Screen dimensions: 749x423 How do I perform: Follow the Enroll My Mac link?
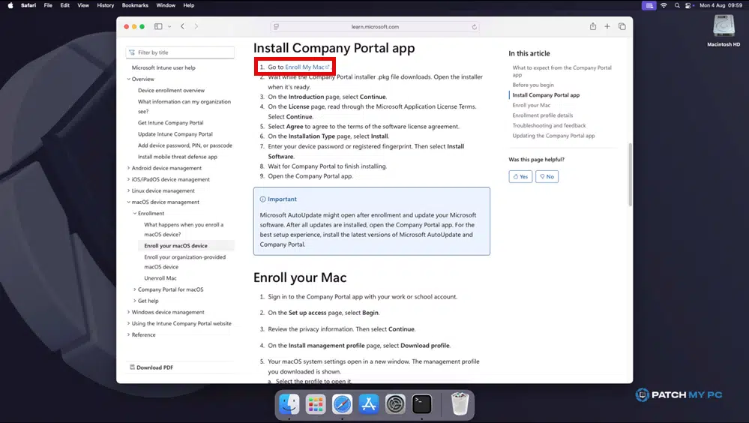(x=307, y=67)
